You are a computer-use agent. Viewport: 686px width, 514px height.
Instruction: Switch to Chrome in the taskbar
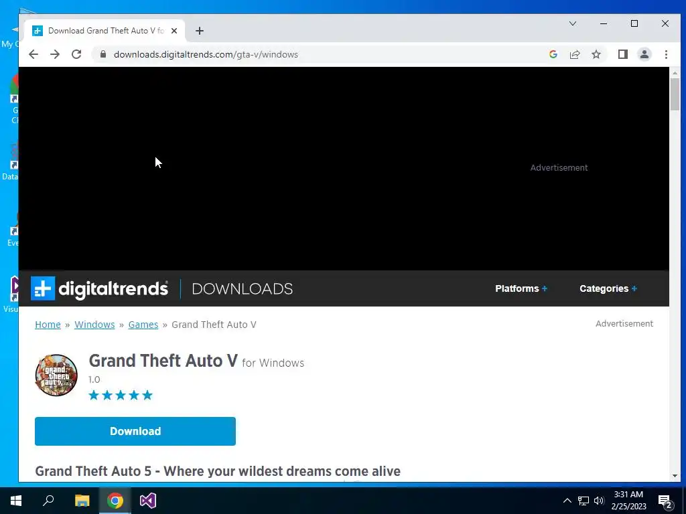tap(115, 501)
